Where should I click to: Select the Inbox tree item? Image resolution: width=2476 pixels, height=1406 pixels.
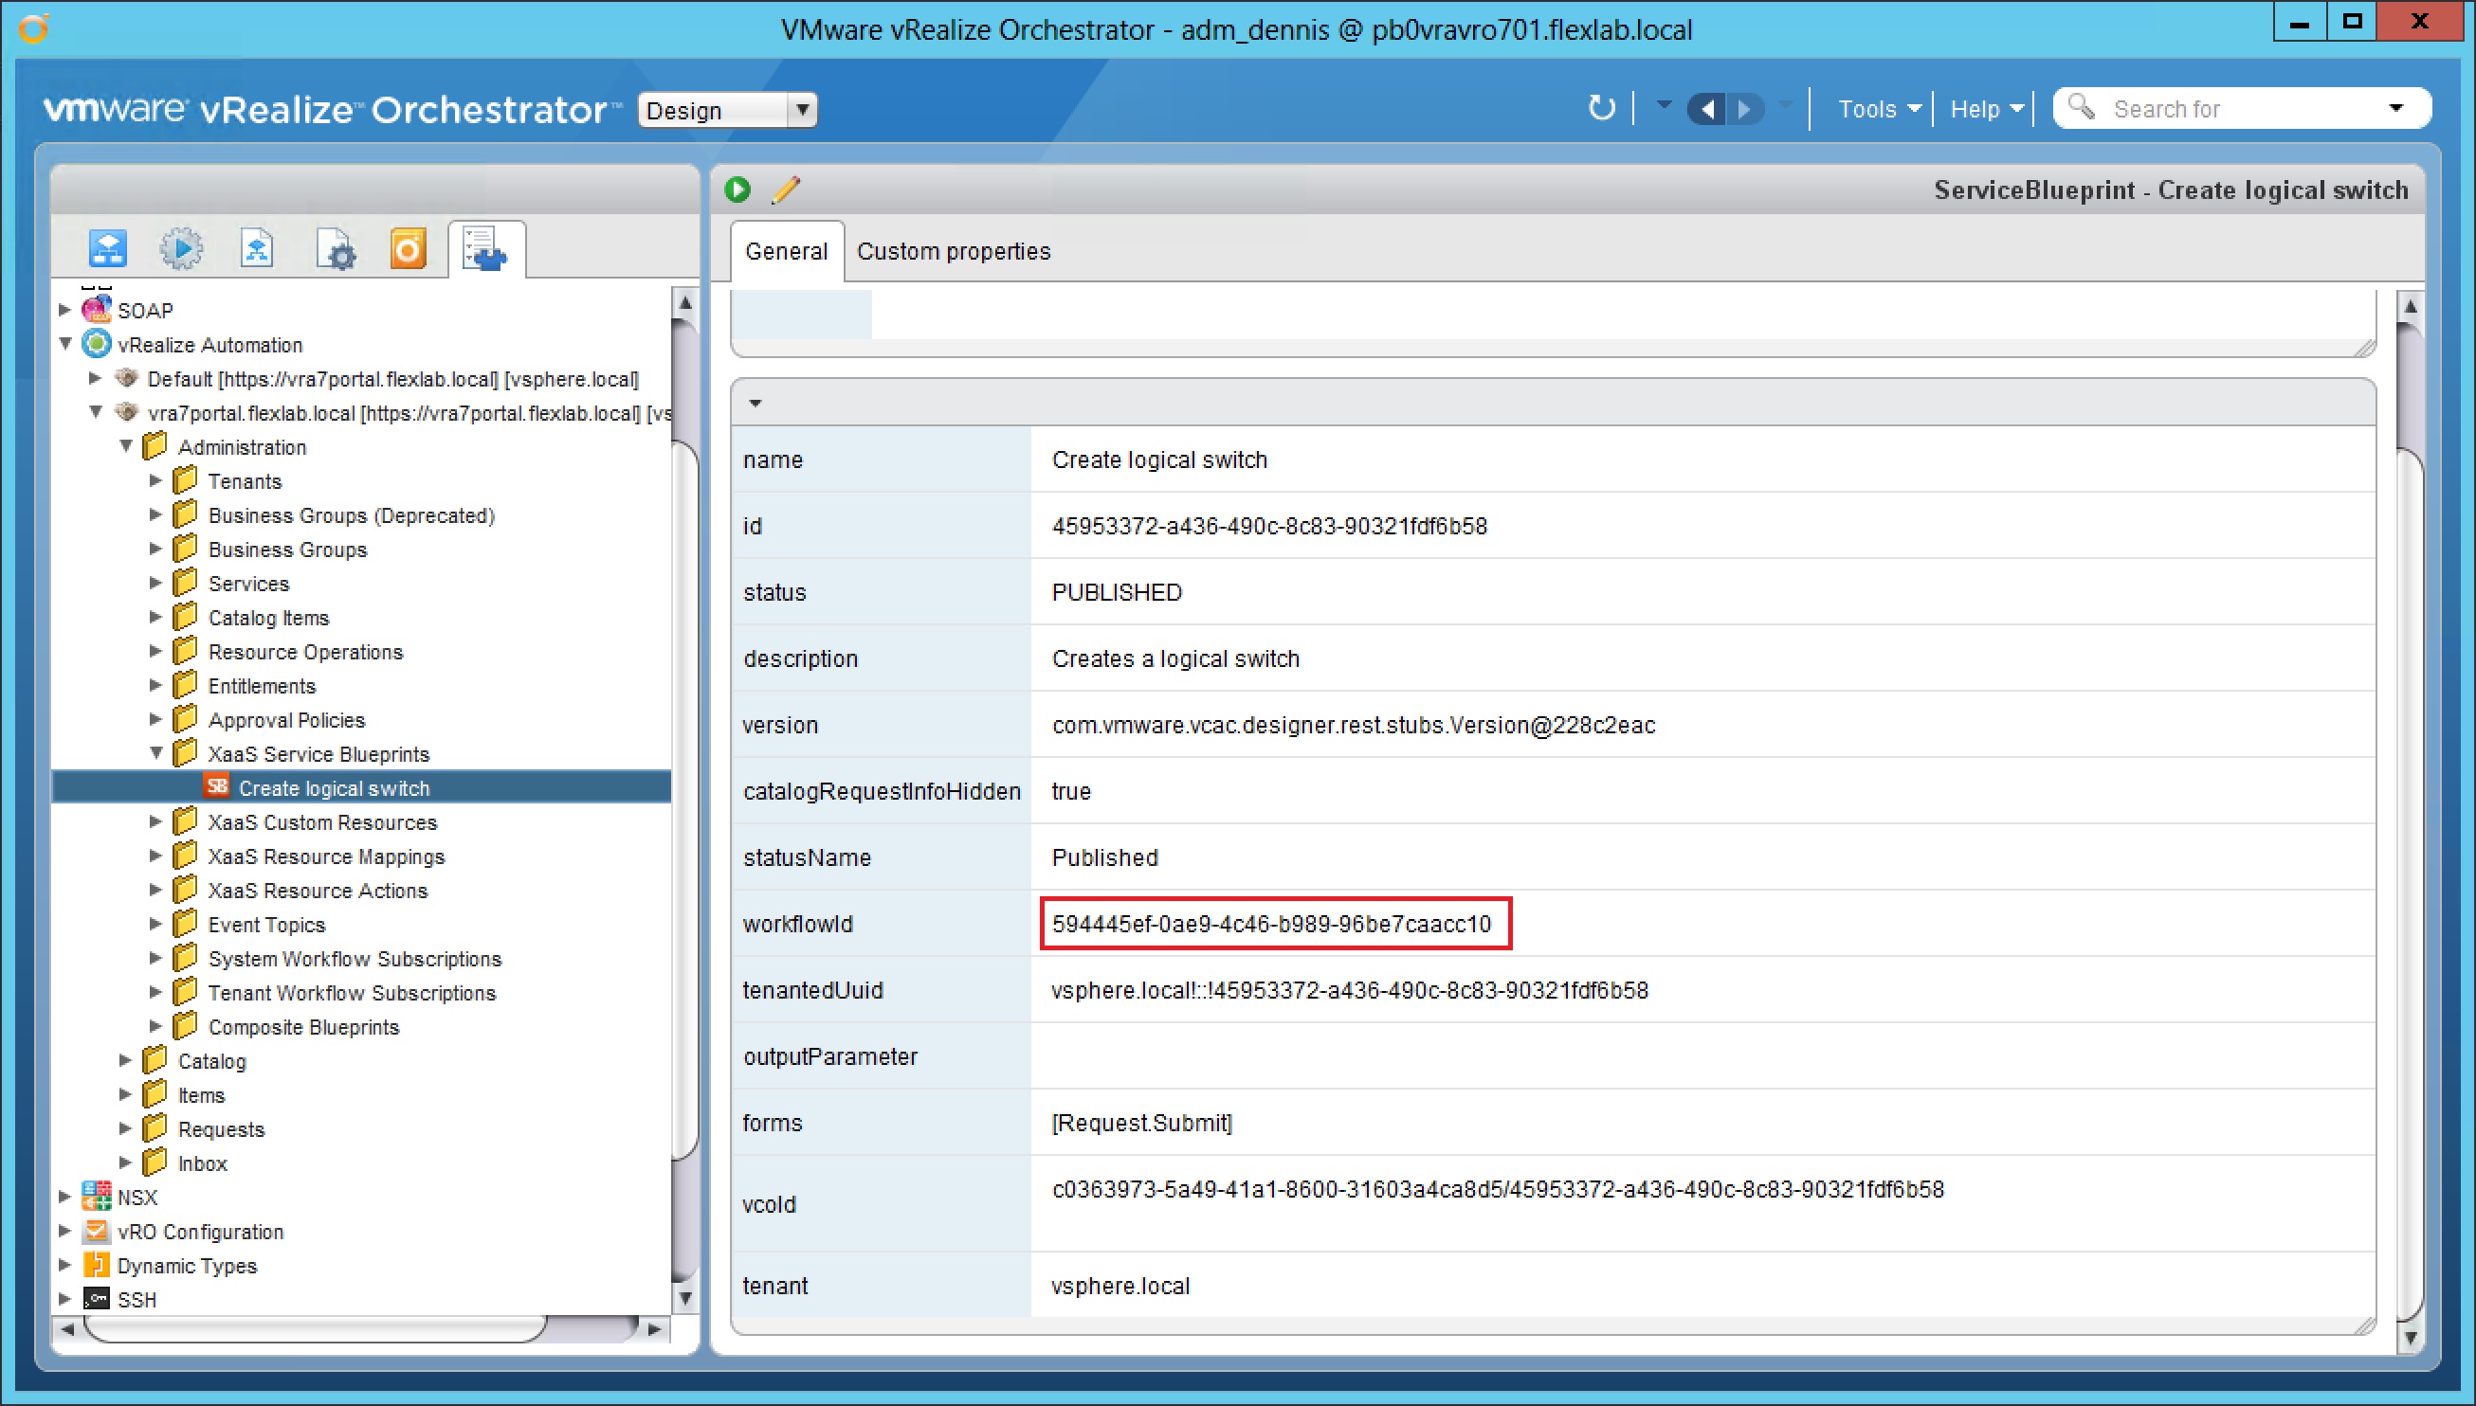(x=203, y=1163)
